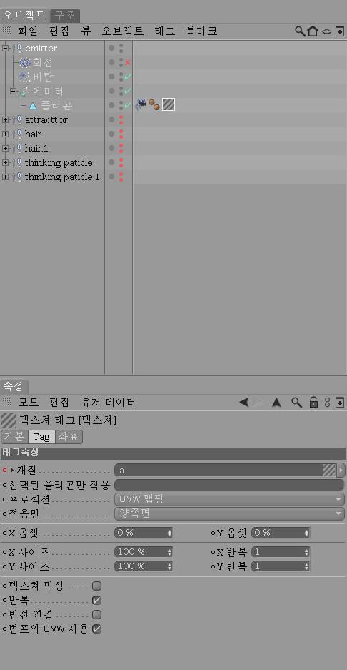347x670 pixels.
Task: Click the search icon in attributes panel
Action: (296, 402)
